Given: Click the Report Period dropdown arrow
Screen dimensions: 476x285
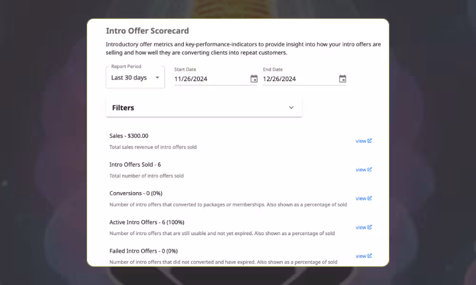Looking at the screenshot, I should [x=157, y=78].
